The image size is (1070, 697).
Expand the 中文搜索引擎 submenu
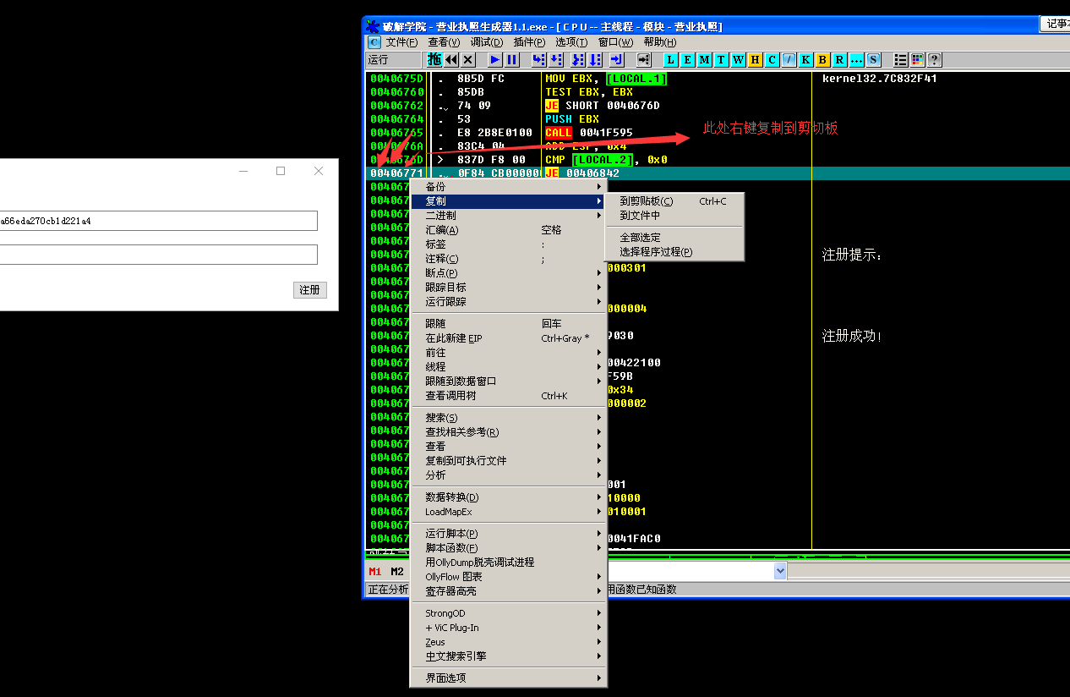coord(508,656)
